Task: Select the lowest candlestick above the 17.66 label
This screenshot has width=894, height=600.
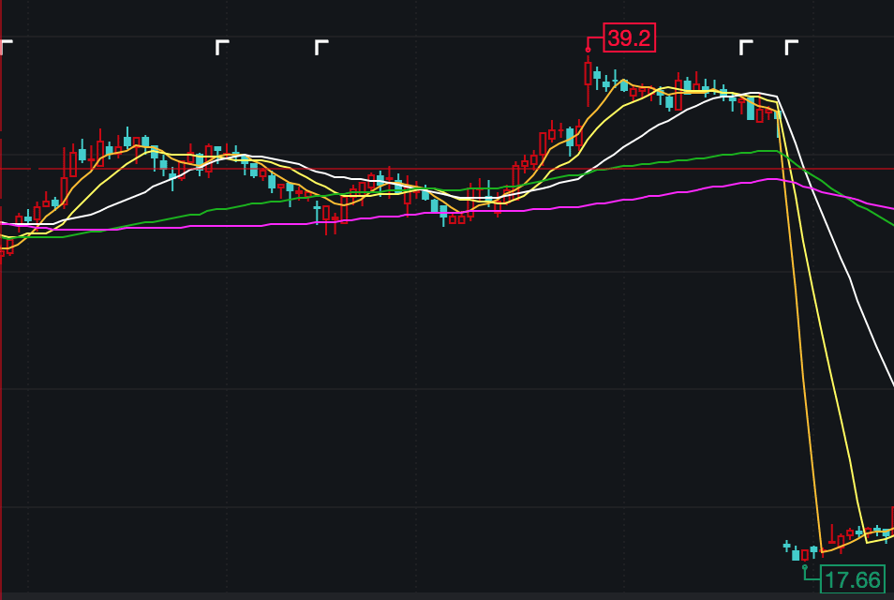Action: [804, 555]
